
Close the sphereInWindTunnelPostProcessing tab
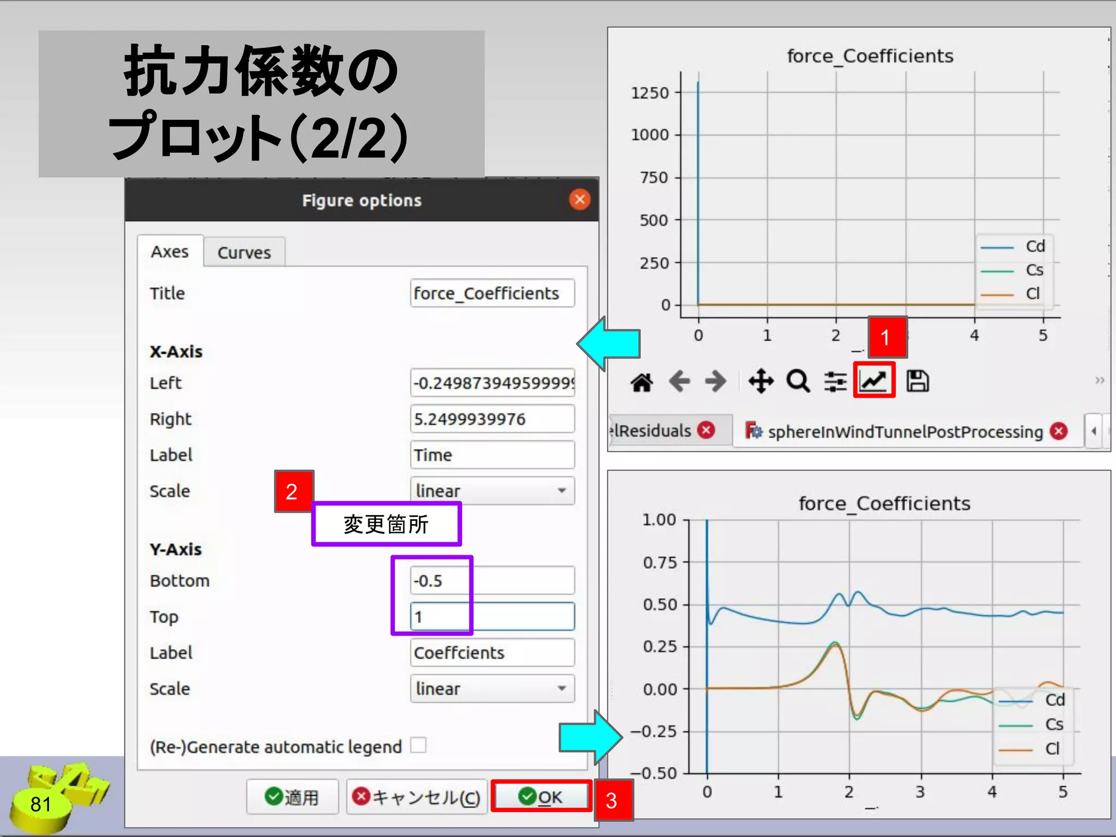(x=1059, y=431)
